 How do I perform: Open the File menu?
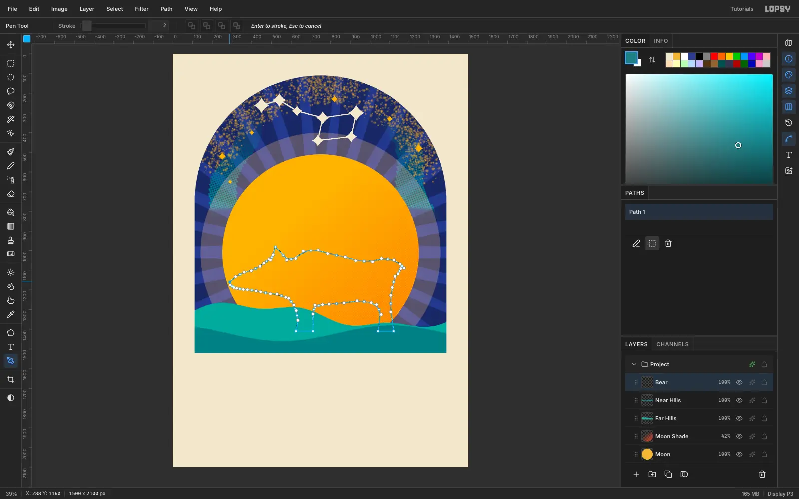12,9
